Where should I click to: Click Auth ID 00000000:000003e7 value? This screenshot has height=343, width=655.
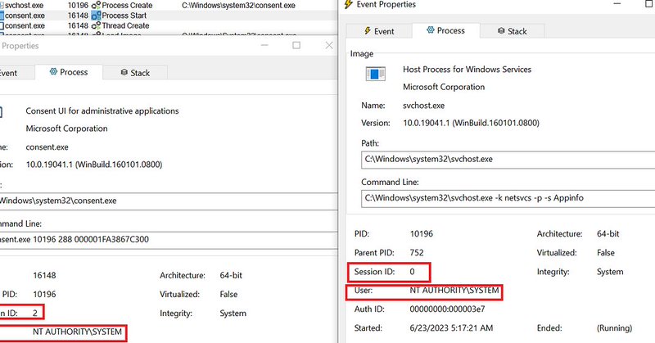(447, 309)
